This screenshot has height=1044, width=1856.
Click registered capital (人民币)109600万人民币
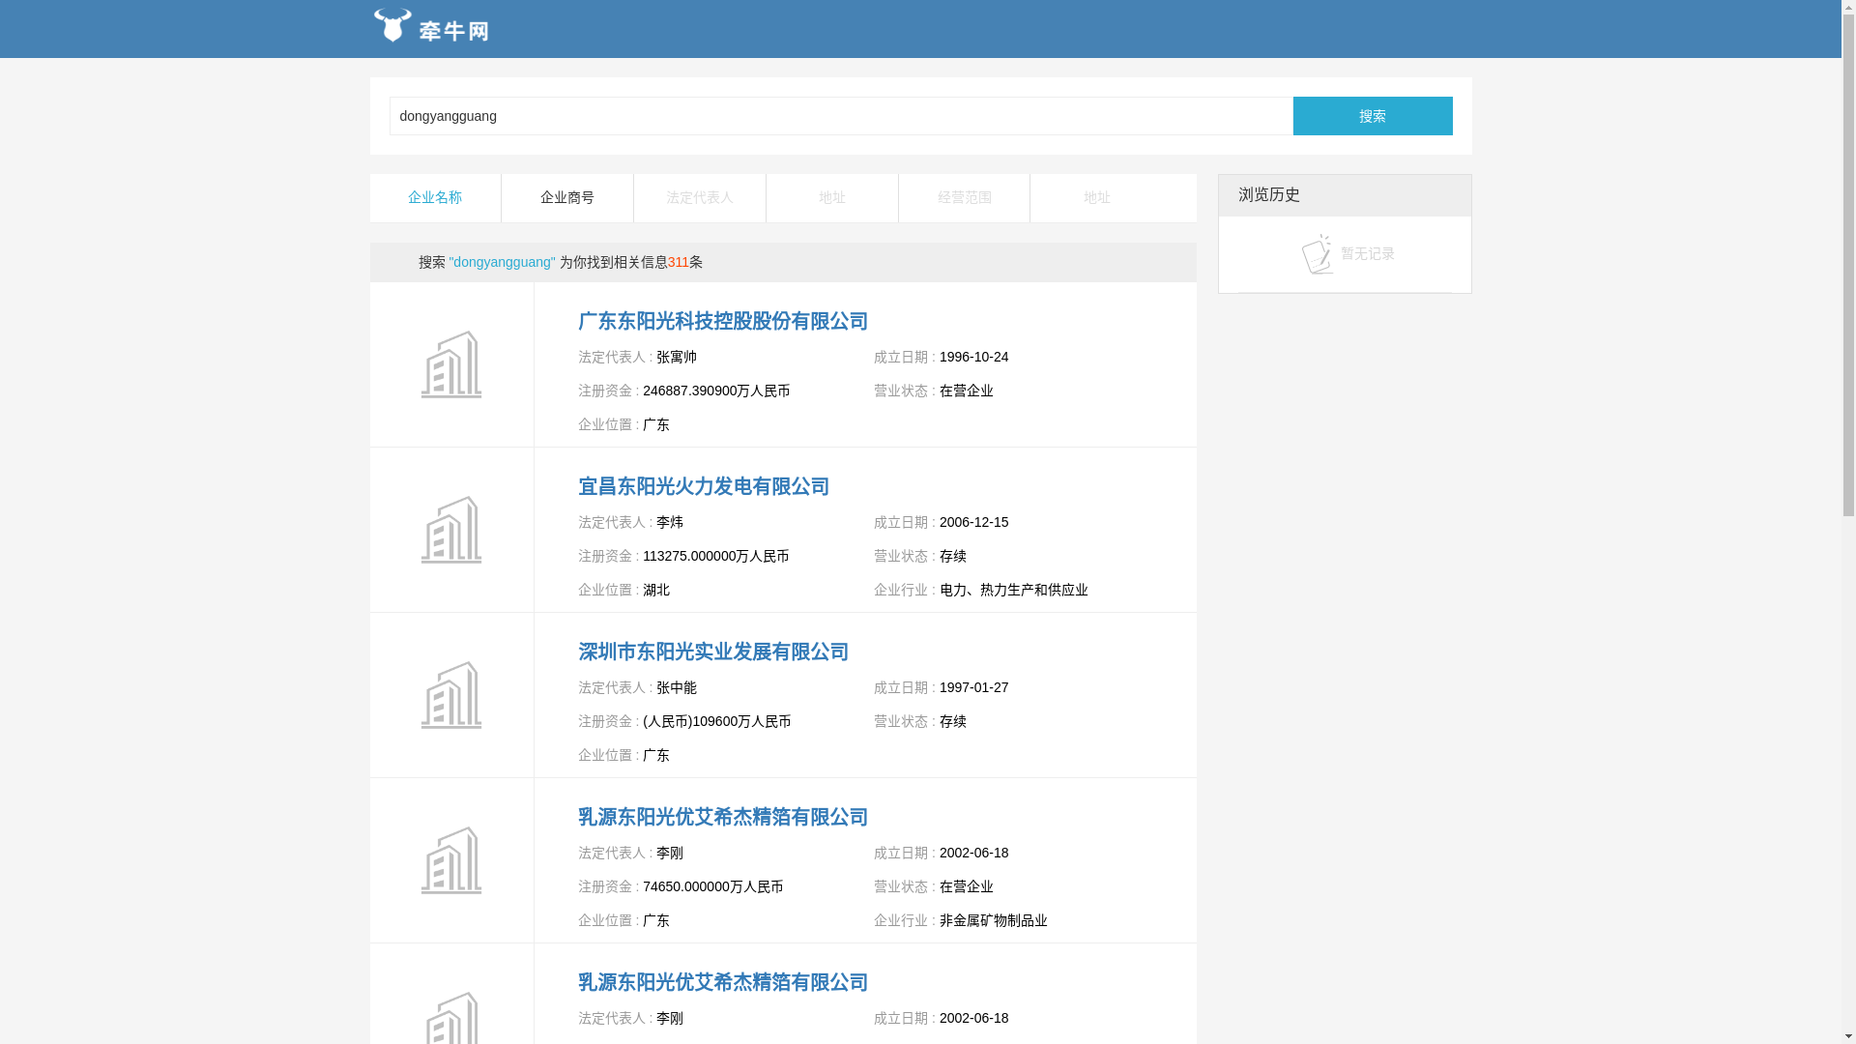tap(717, 721)
